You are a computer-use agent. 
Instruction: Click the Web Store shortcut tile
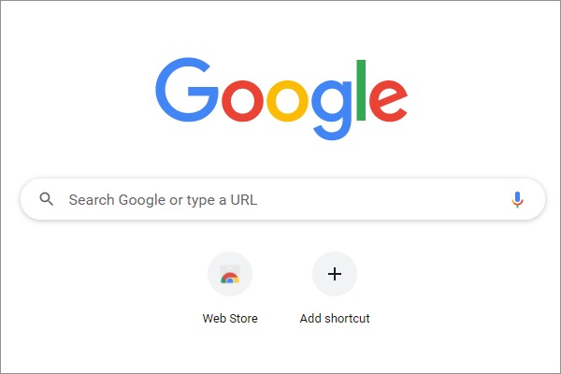[230, 289]
